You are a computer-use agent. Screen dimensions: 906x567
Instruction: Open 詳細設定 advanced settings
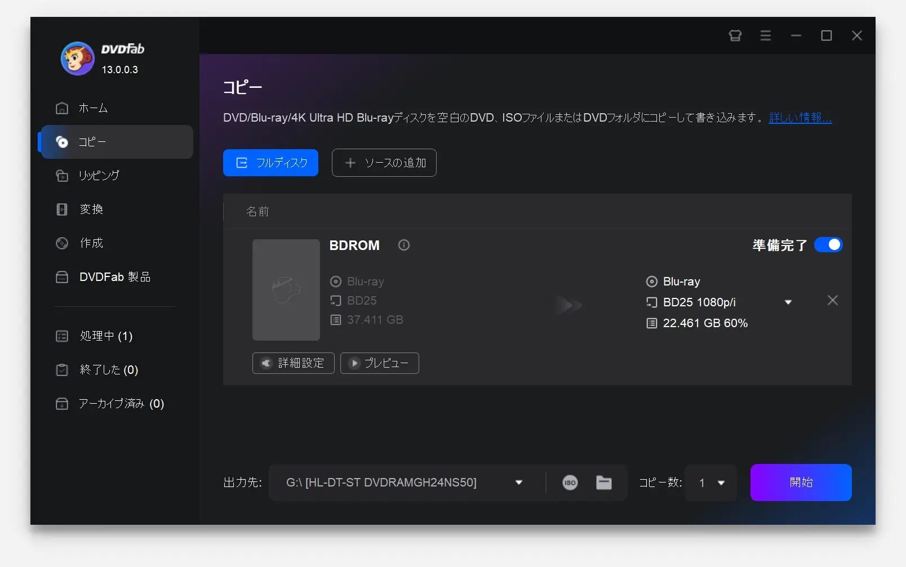tap(293, 363)
